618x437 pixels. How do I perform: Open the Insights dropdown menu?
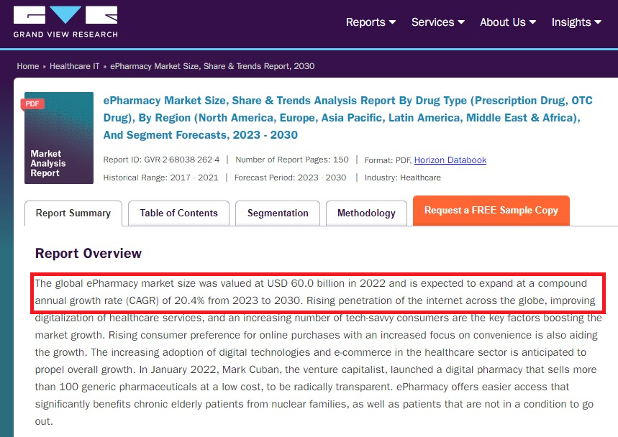(575, 22)
